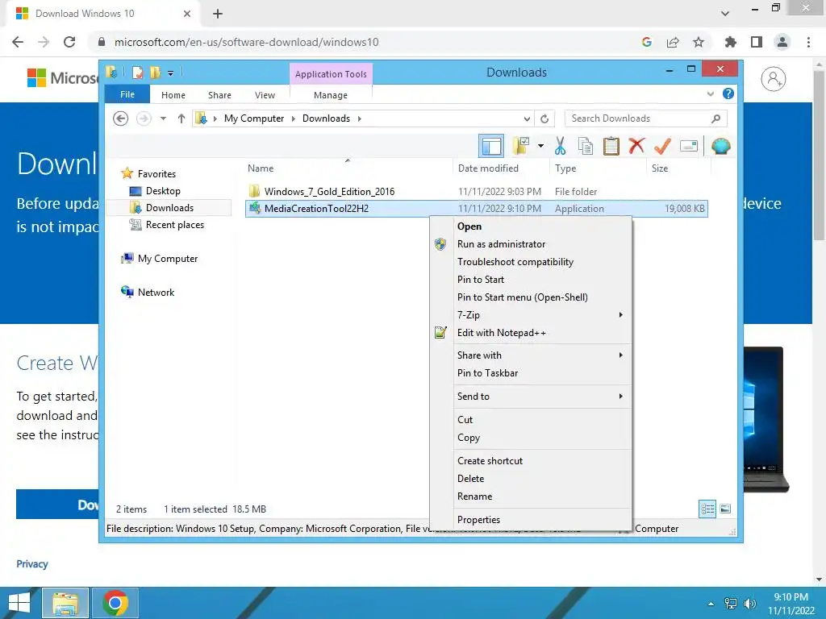Expand the address bar history dropdown
This screenshot has height=619, width=826.
click(x=527, y=118)
